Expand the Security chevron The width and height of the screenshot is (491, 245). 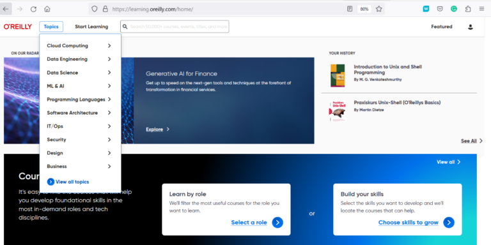click(x=109, y=140)
